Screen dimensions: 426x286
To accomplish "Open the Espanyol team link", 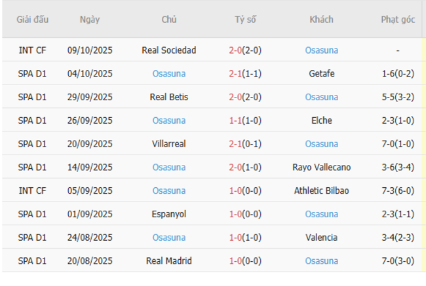I will [x=168, y=214].
